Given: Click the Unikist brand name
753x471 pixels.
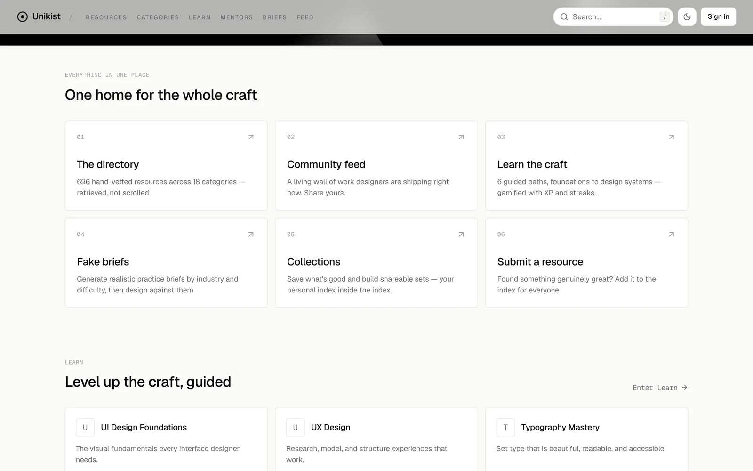Looking at the screenshot, I should pos(47,16).
